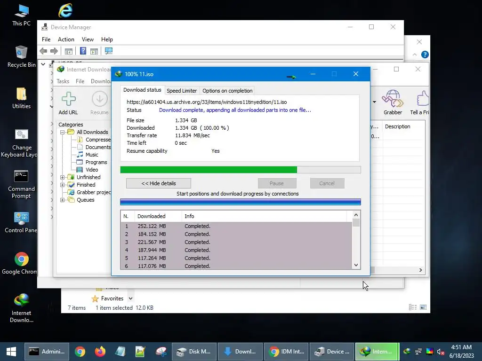Select connection row 4 with 187.944 MB
The height and width of the screenshot is (361, 482).
coord(236,250)
